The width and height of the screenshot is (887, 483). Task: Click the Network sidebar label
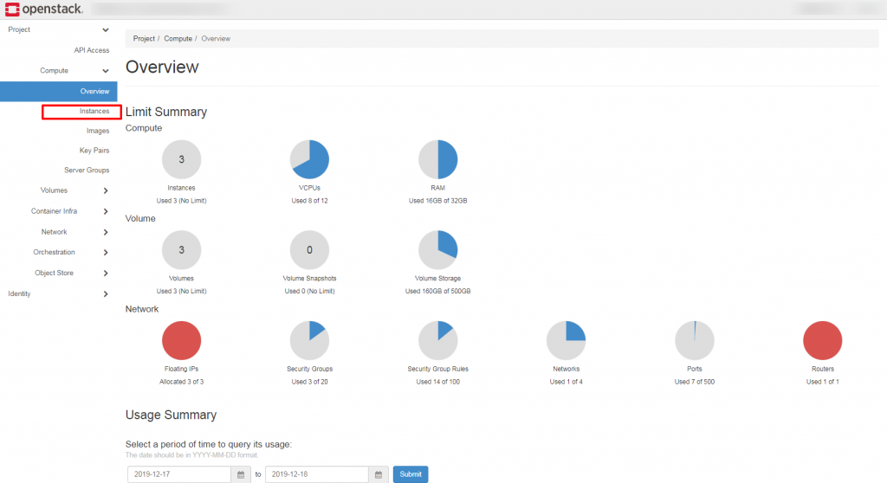(54, 232)
